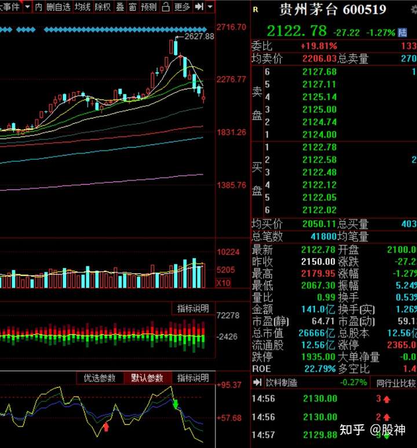Click the blue 陆 badge next to -1.27%
The height and width of the screenshot is (448, 417).
[x=403, y=32]
